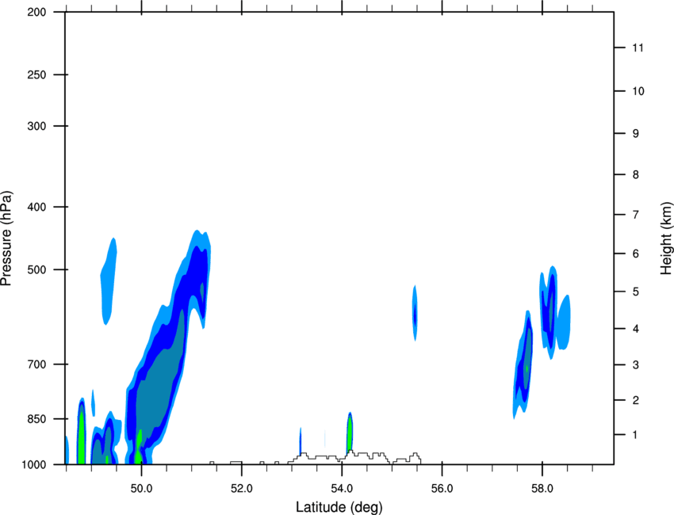Click height tick label 1

(x=636, y=435)
